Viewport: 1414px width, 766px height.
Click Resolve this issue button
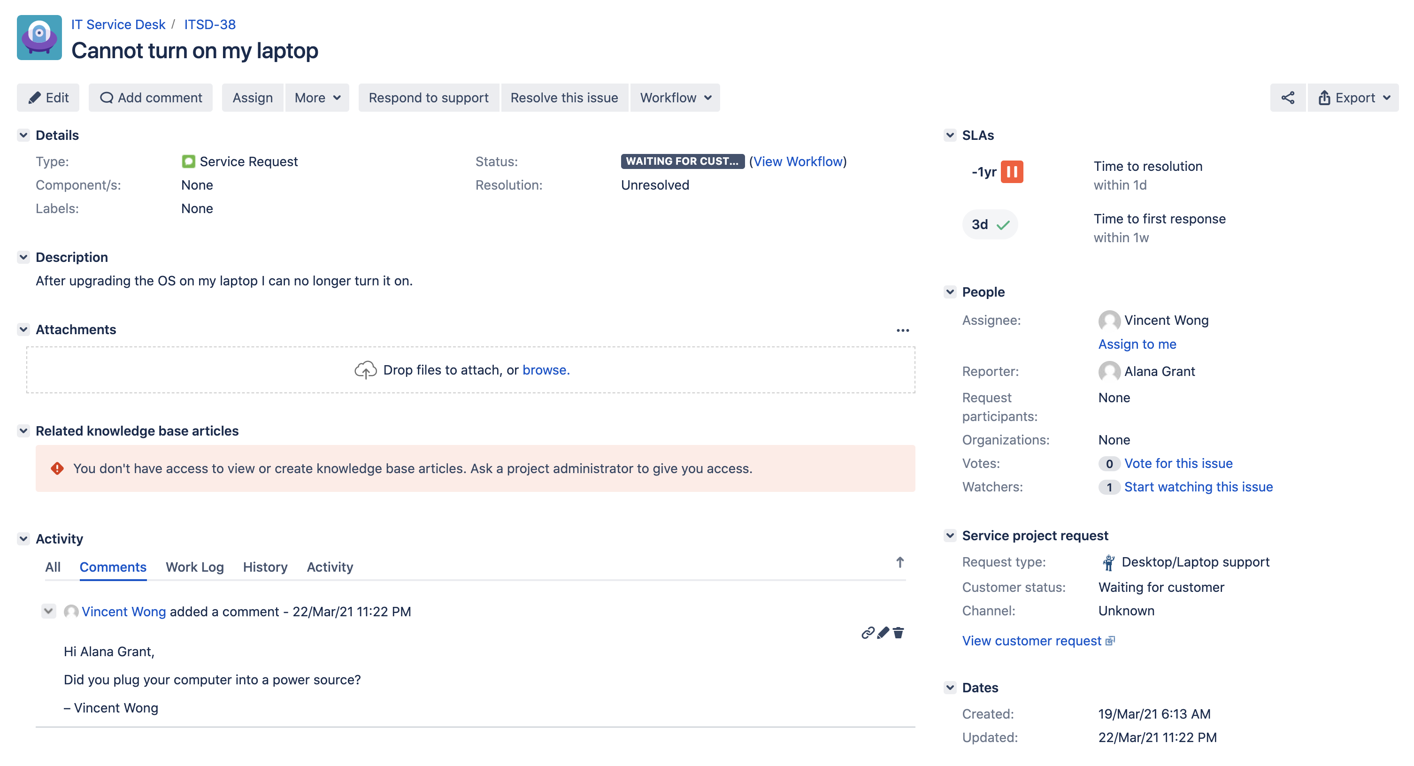564,98
